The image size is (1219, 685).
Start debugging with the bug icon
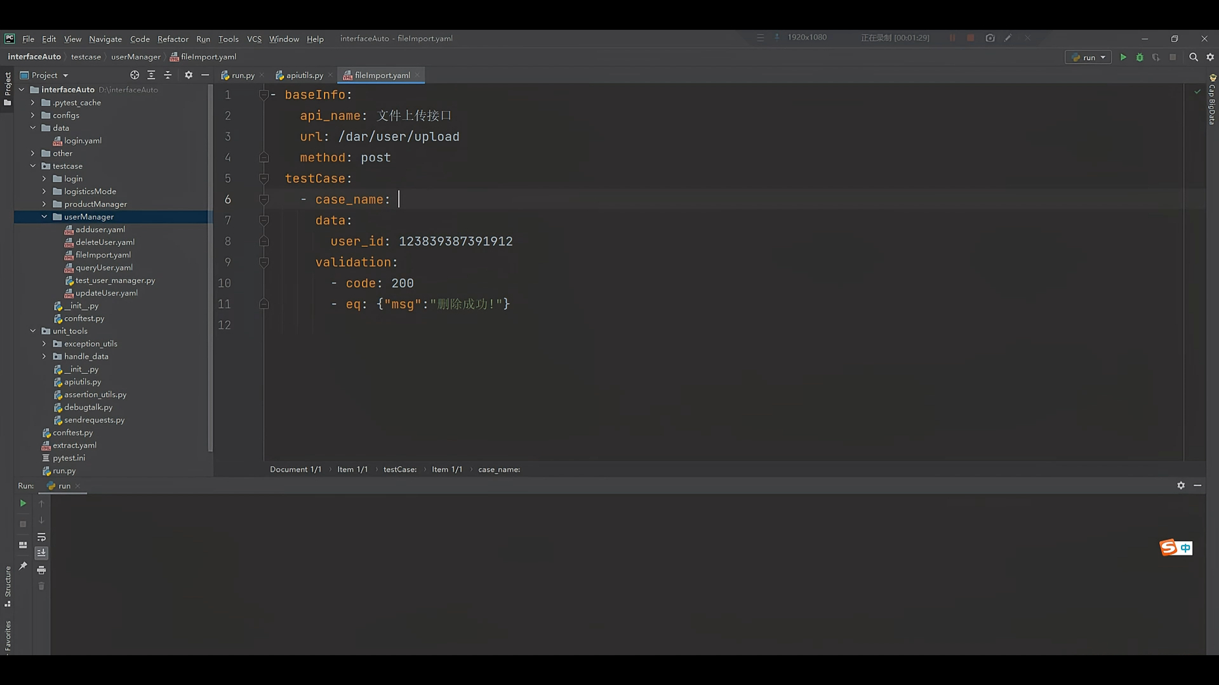[x=1140, y=57]
